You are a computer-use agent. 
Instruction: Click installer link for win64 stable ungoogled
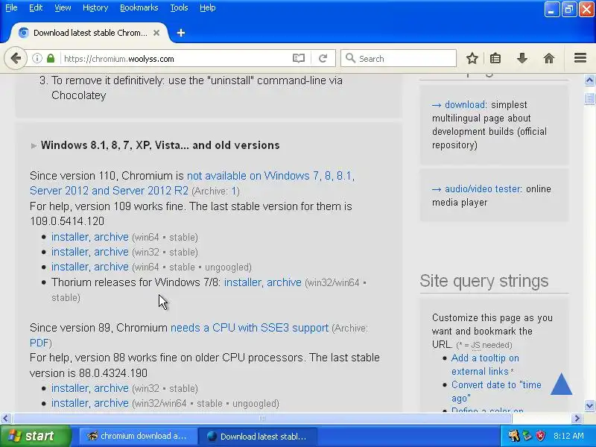(70, 267)
